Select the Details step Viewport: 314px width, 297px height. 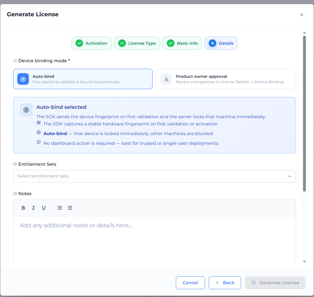click(x=221, y=43)
